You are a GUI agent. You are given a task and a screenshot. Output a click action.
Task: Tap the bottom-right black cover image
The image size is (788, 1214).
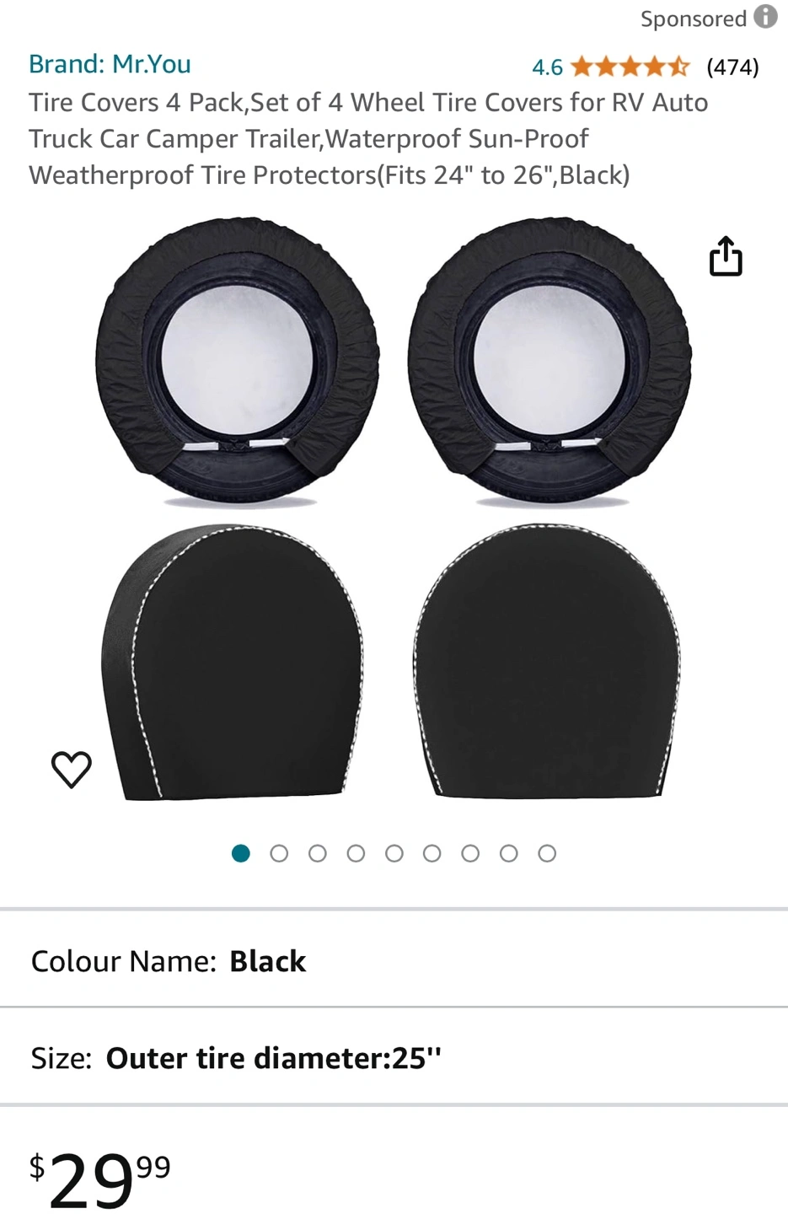coord(547,661)
